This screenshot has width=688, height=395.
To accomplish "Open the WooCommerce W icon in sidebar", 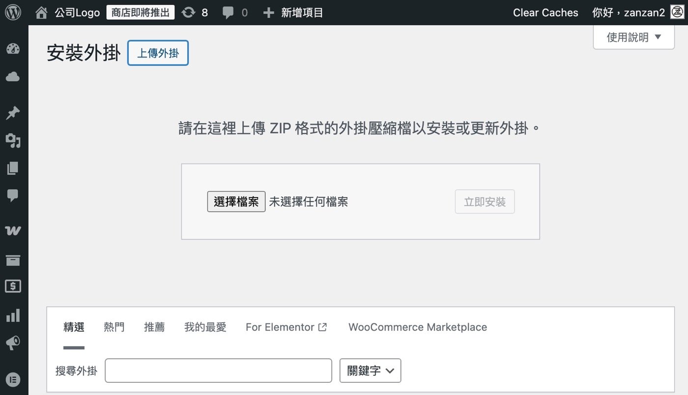I will (13, 230).
